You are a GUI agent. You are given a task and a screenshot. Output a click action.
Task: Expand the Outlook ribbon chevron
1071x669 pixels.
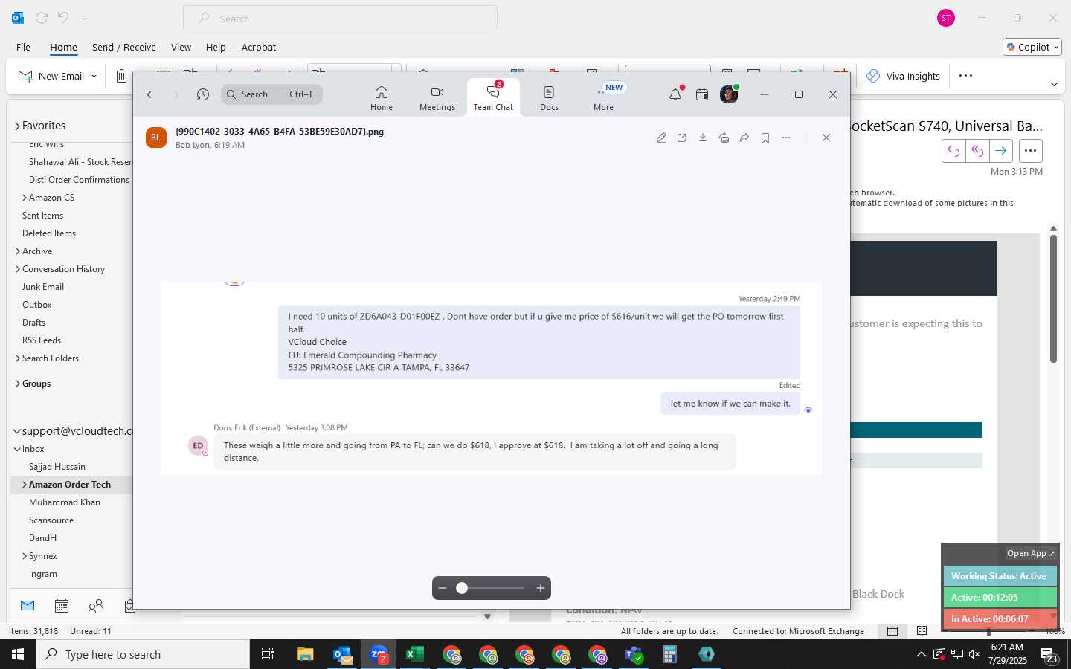1054,84
